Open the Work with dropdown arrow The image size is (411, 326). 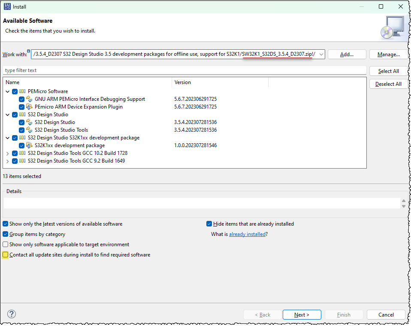321,54
